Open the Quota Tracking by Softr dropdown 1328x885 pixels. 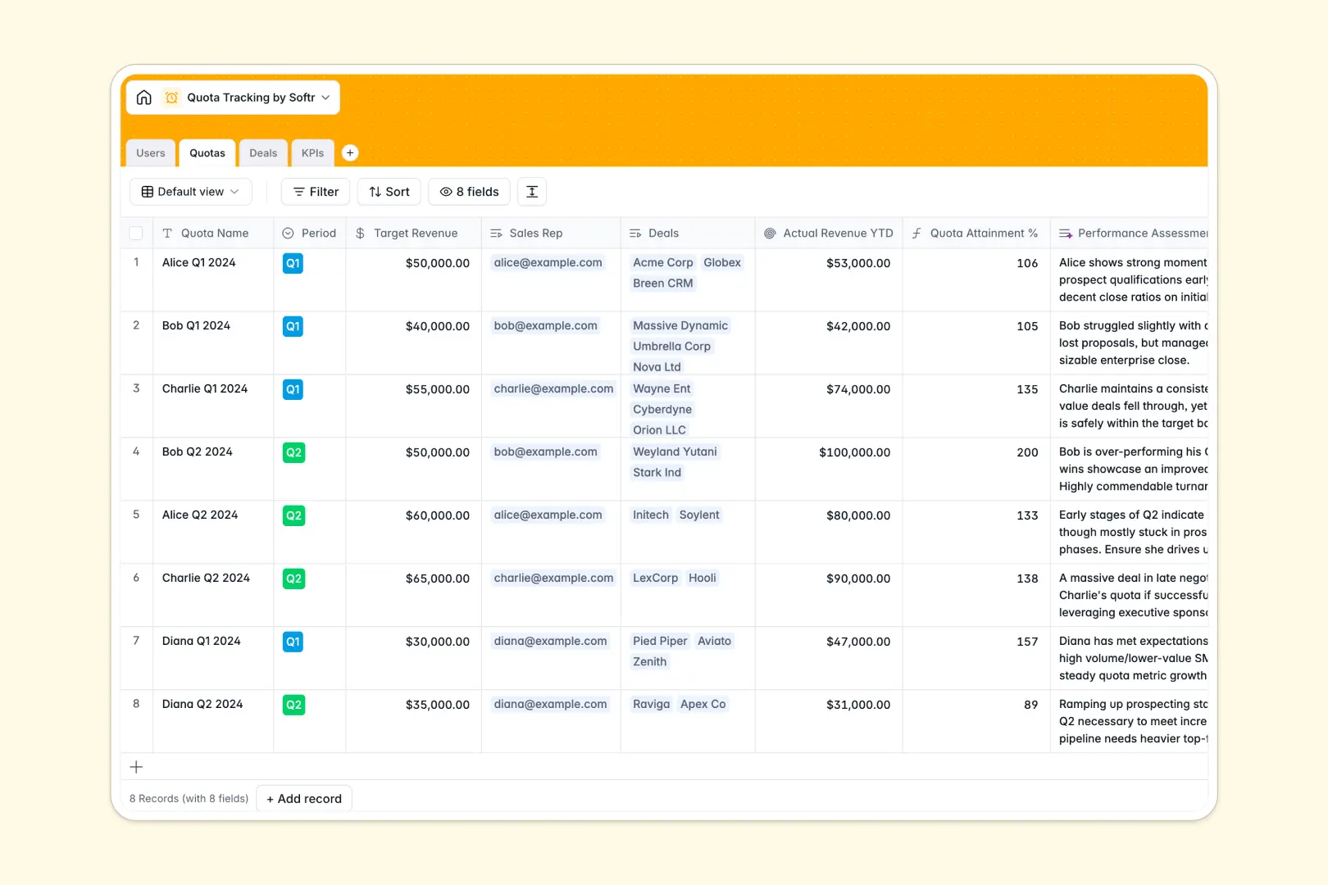(x=326, y=97)
